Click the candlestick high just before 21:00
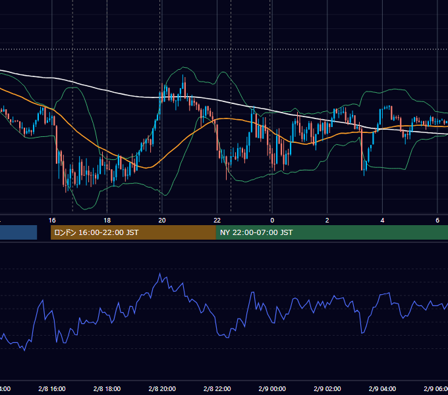Viewport: 448px width, 395px height. click(183, 76)
